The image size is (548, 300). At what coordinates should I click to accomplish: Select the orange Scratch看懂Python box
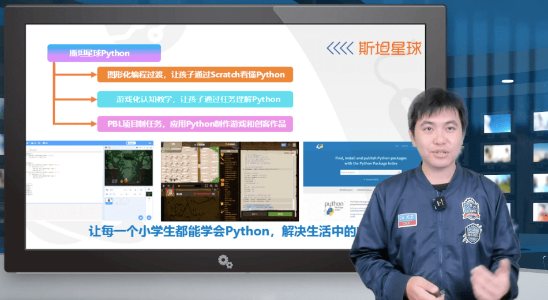195,74
